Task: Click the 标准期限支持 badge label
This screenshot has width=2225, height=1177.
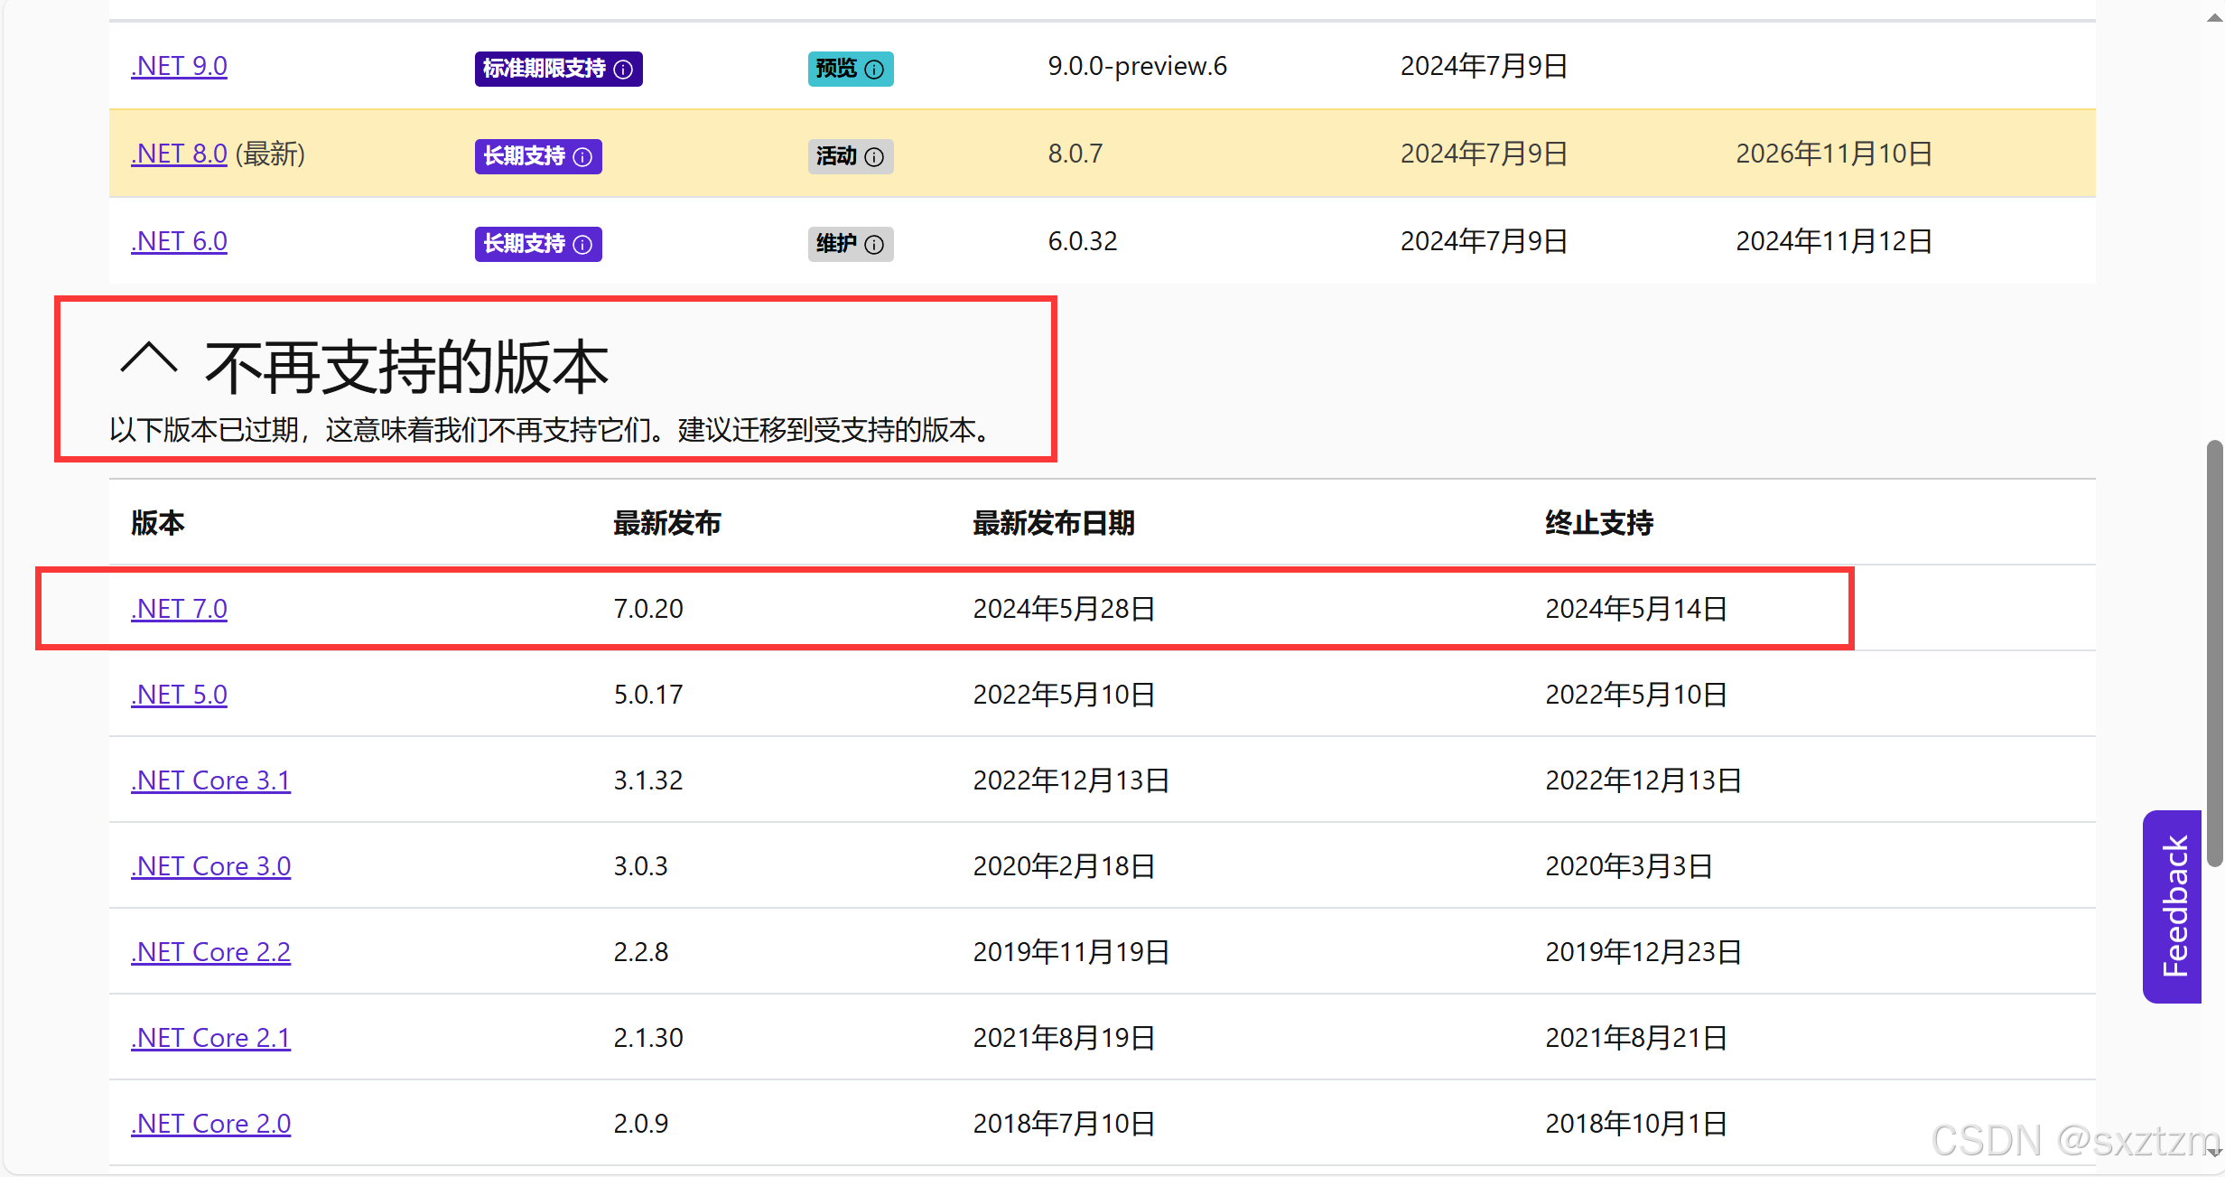Action: tap(545, 69)
